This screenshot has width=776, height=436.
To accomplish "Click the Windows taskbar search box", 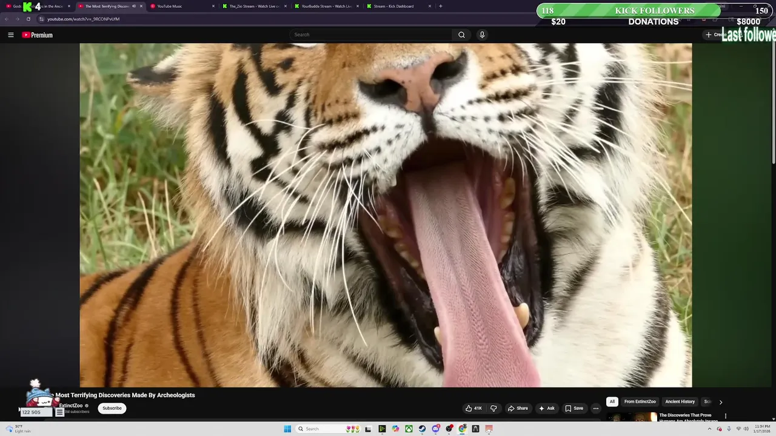I will pyautogui.click(x=328, y=429).
